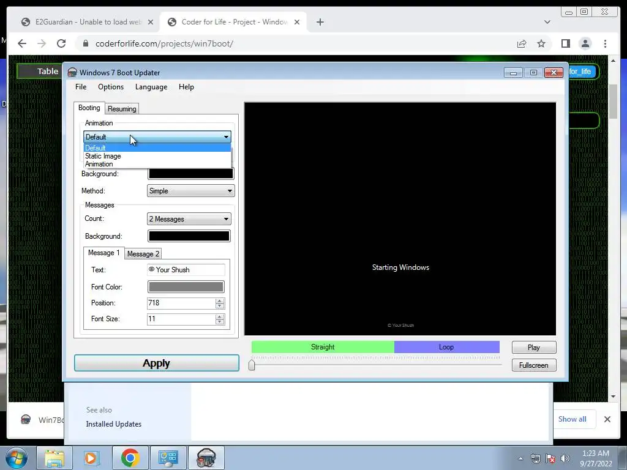Click the Text field with Your Shush
Viewport: 627px width, 470px height.
tap(186, 270)
